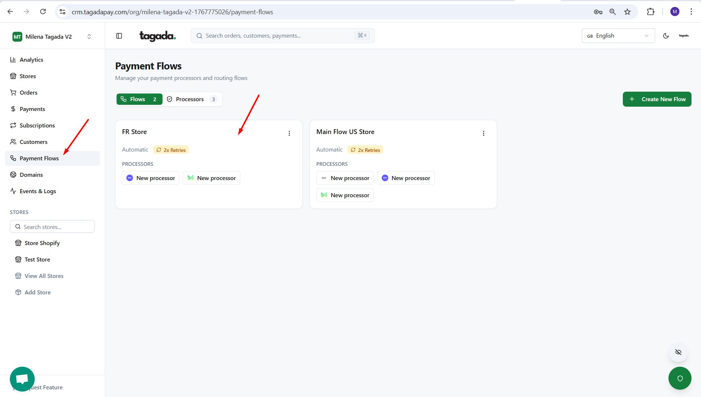The image size is (701, 397).
Task: Switch to dark mode with moon icon
Action: [x=666, y=36]
